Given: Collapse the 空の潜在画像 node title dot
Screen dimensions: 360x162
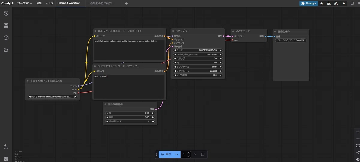Looking at the screenshot, I should [x=106, y=104].
